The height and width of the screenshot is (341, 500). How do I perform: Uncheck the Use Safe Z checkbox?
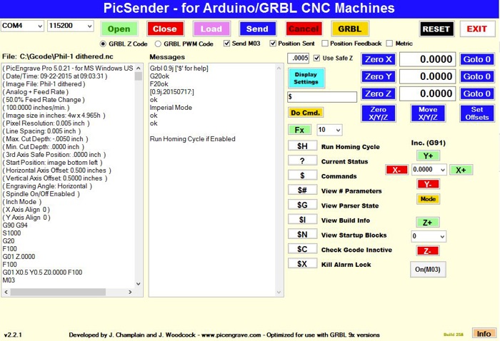point(317,58)
